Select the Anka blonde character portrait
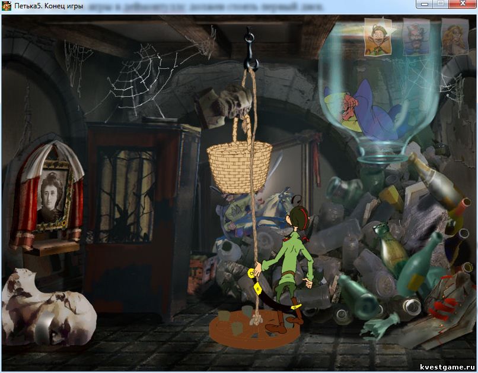This screenshot has height=373, width=478. [x=454, y=37]
